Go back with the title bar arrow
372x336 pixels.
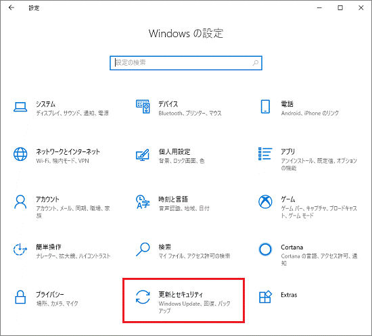11,8
